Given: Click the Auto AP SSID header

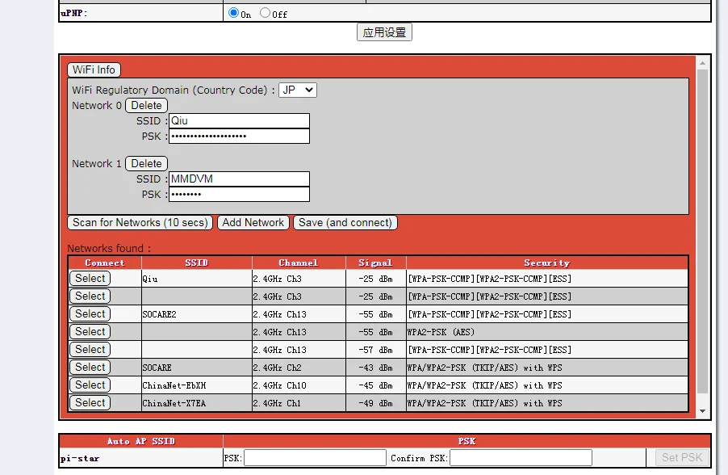Looking at the screenshot, I should (141, 441).
